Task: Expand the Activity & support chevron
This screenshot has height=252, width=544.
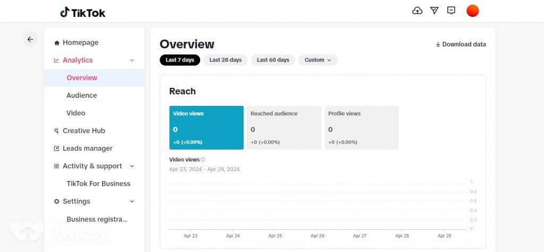Action: tap(132, 166)
